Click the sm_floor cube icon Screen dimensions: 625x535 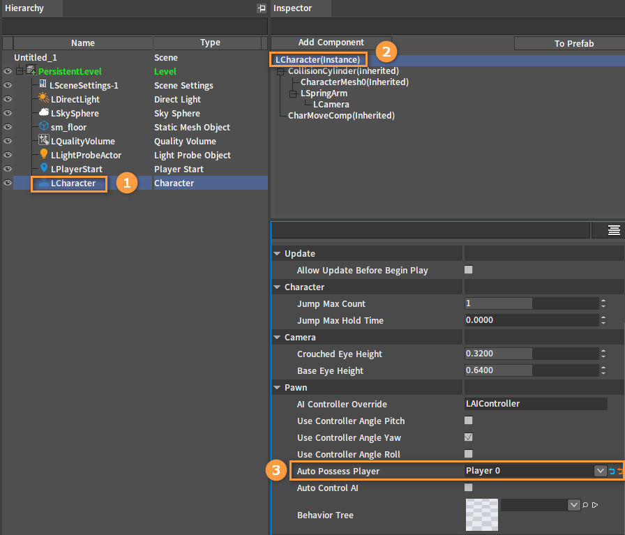click(x=44, y=126)
